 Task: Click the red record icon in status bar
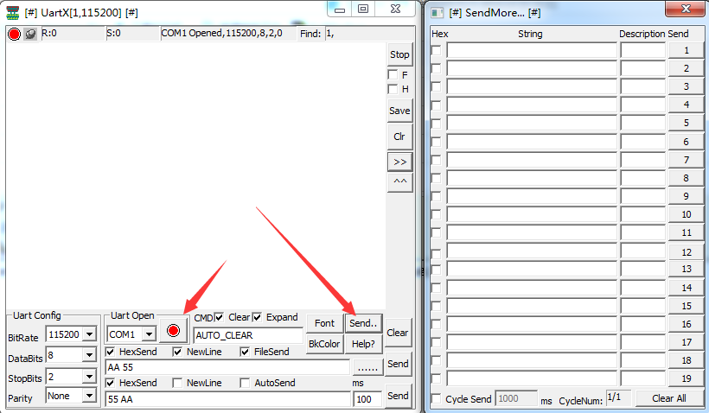click(x=15, y=34)
